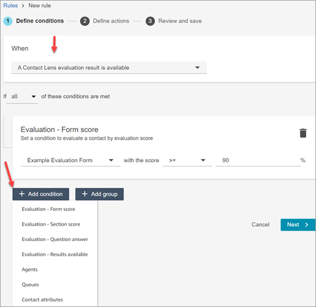
Task: Expand the 'all' conditions match dropdown
Action: click(22, 97)
